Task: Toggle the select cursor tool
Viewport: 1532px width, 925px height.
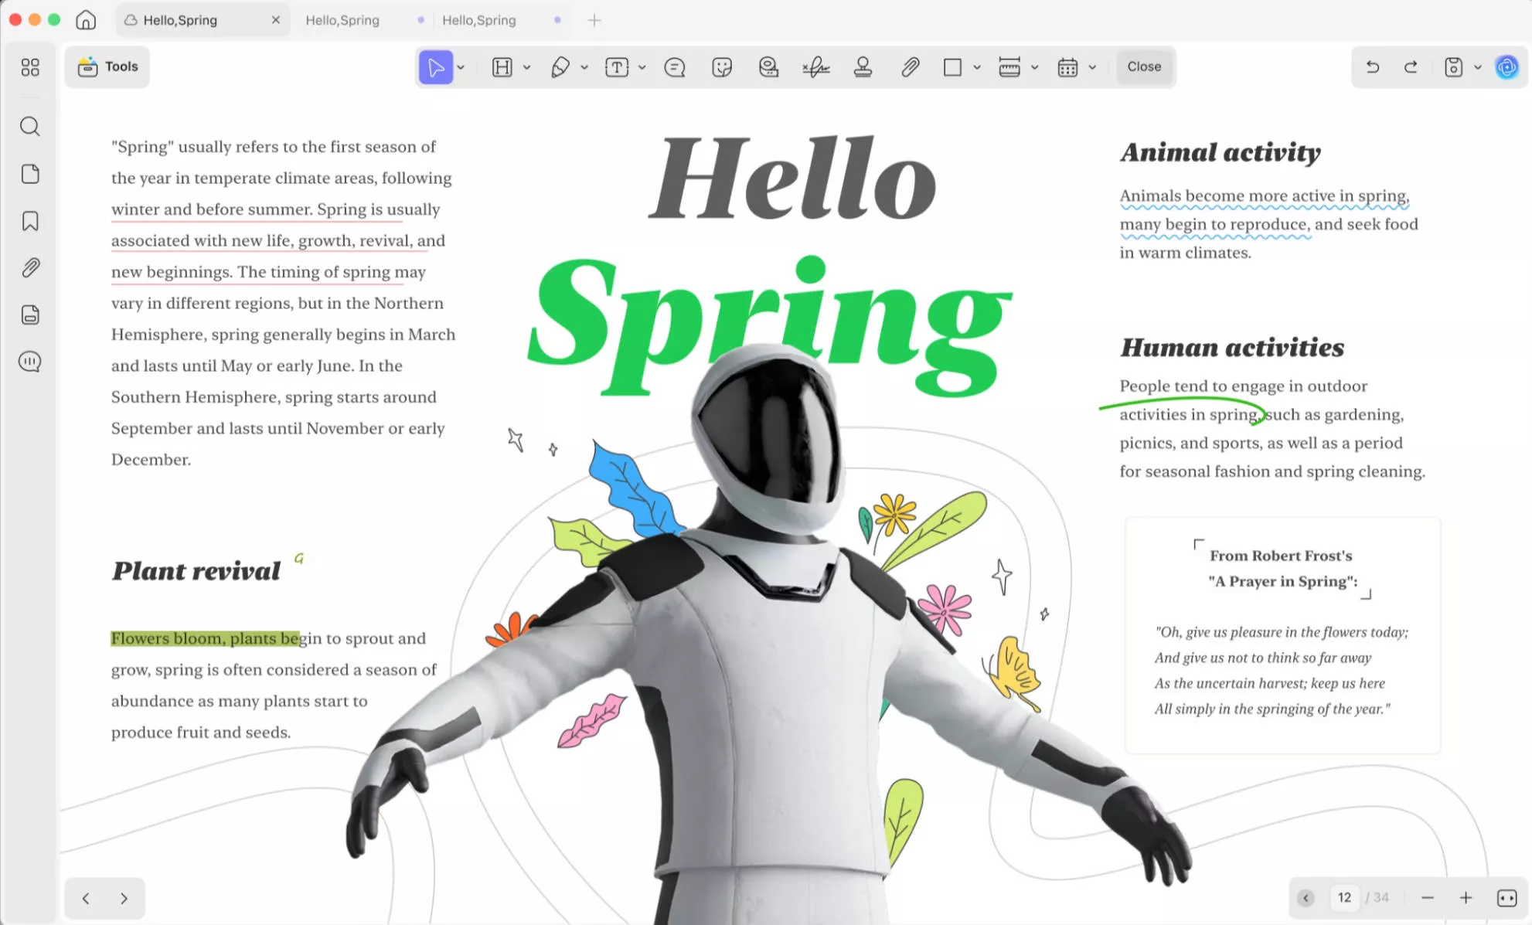Action: tap(436, 67)
